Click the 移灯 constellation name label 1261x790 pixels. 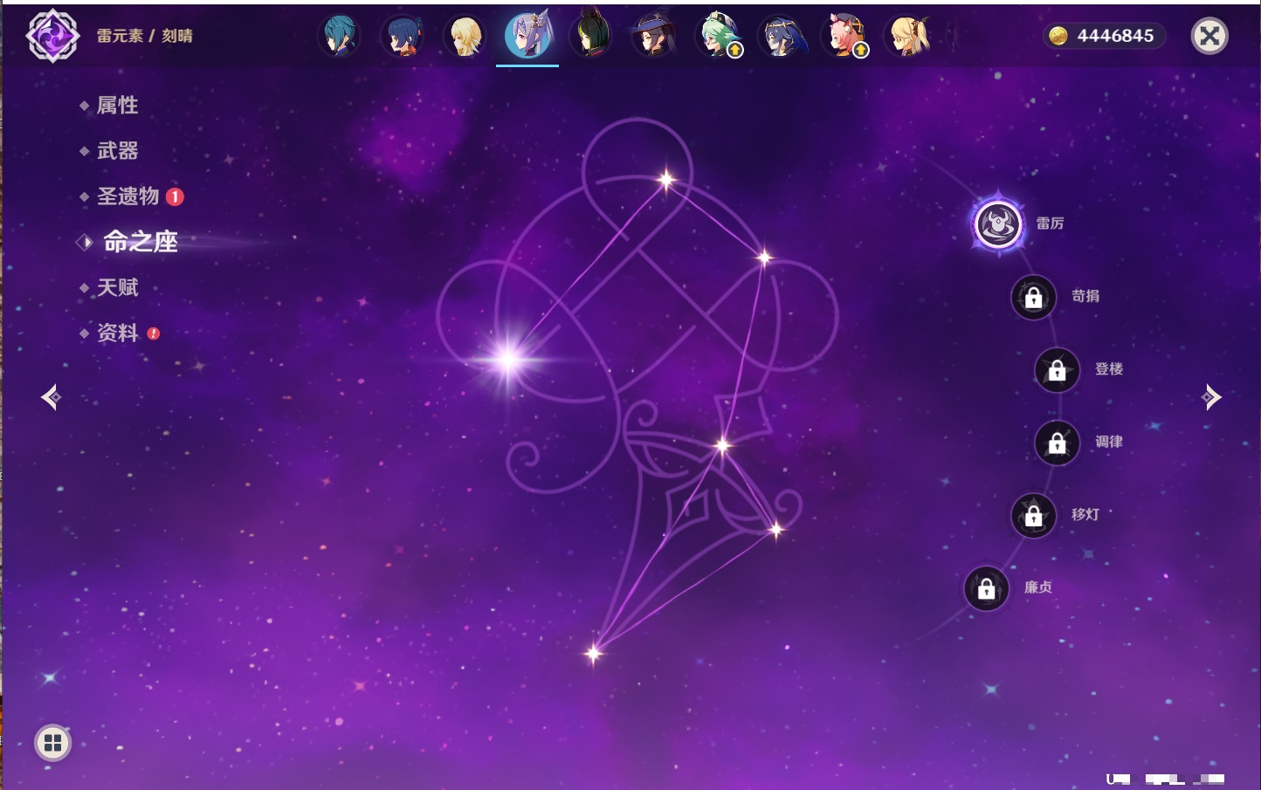(x=1085, y=514)
